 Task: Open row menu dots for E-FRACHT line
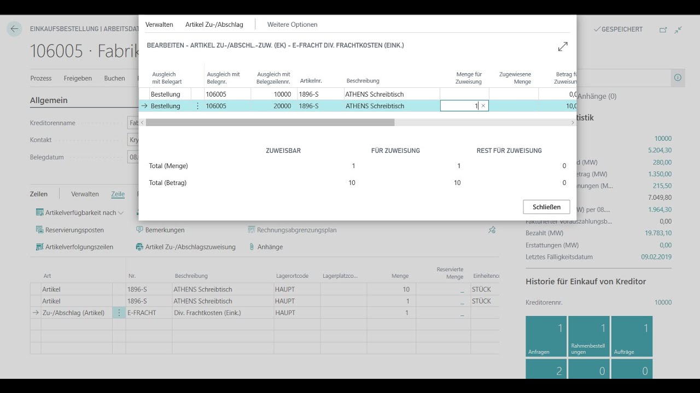click(x=119, y=313)
